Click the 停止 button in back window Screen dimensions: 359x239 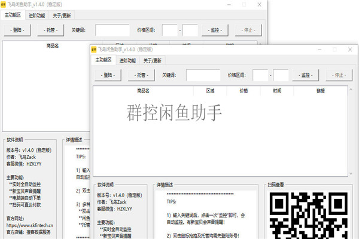pyautogui.click(x=248, y=30)
